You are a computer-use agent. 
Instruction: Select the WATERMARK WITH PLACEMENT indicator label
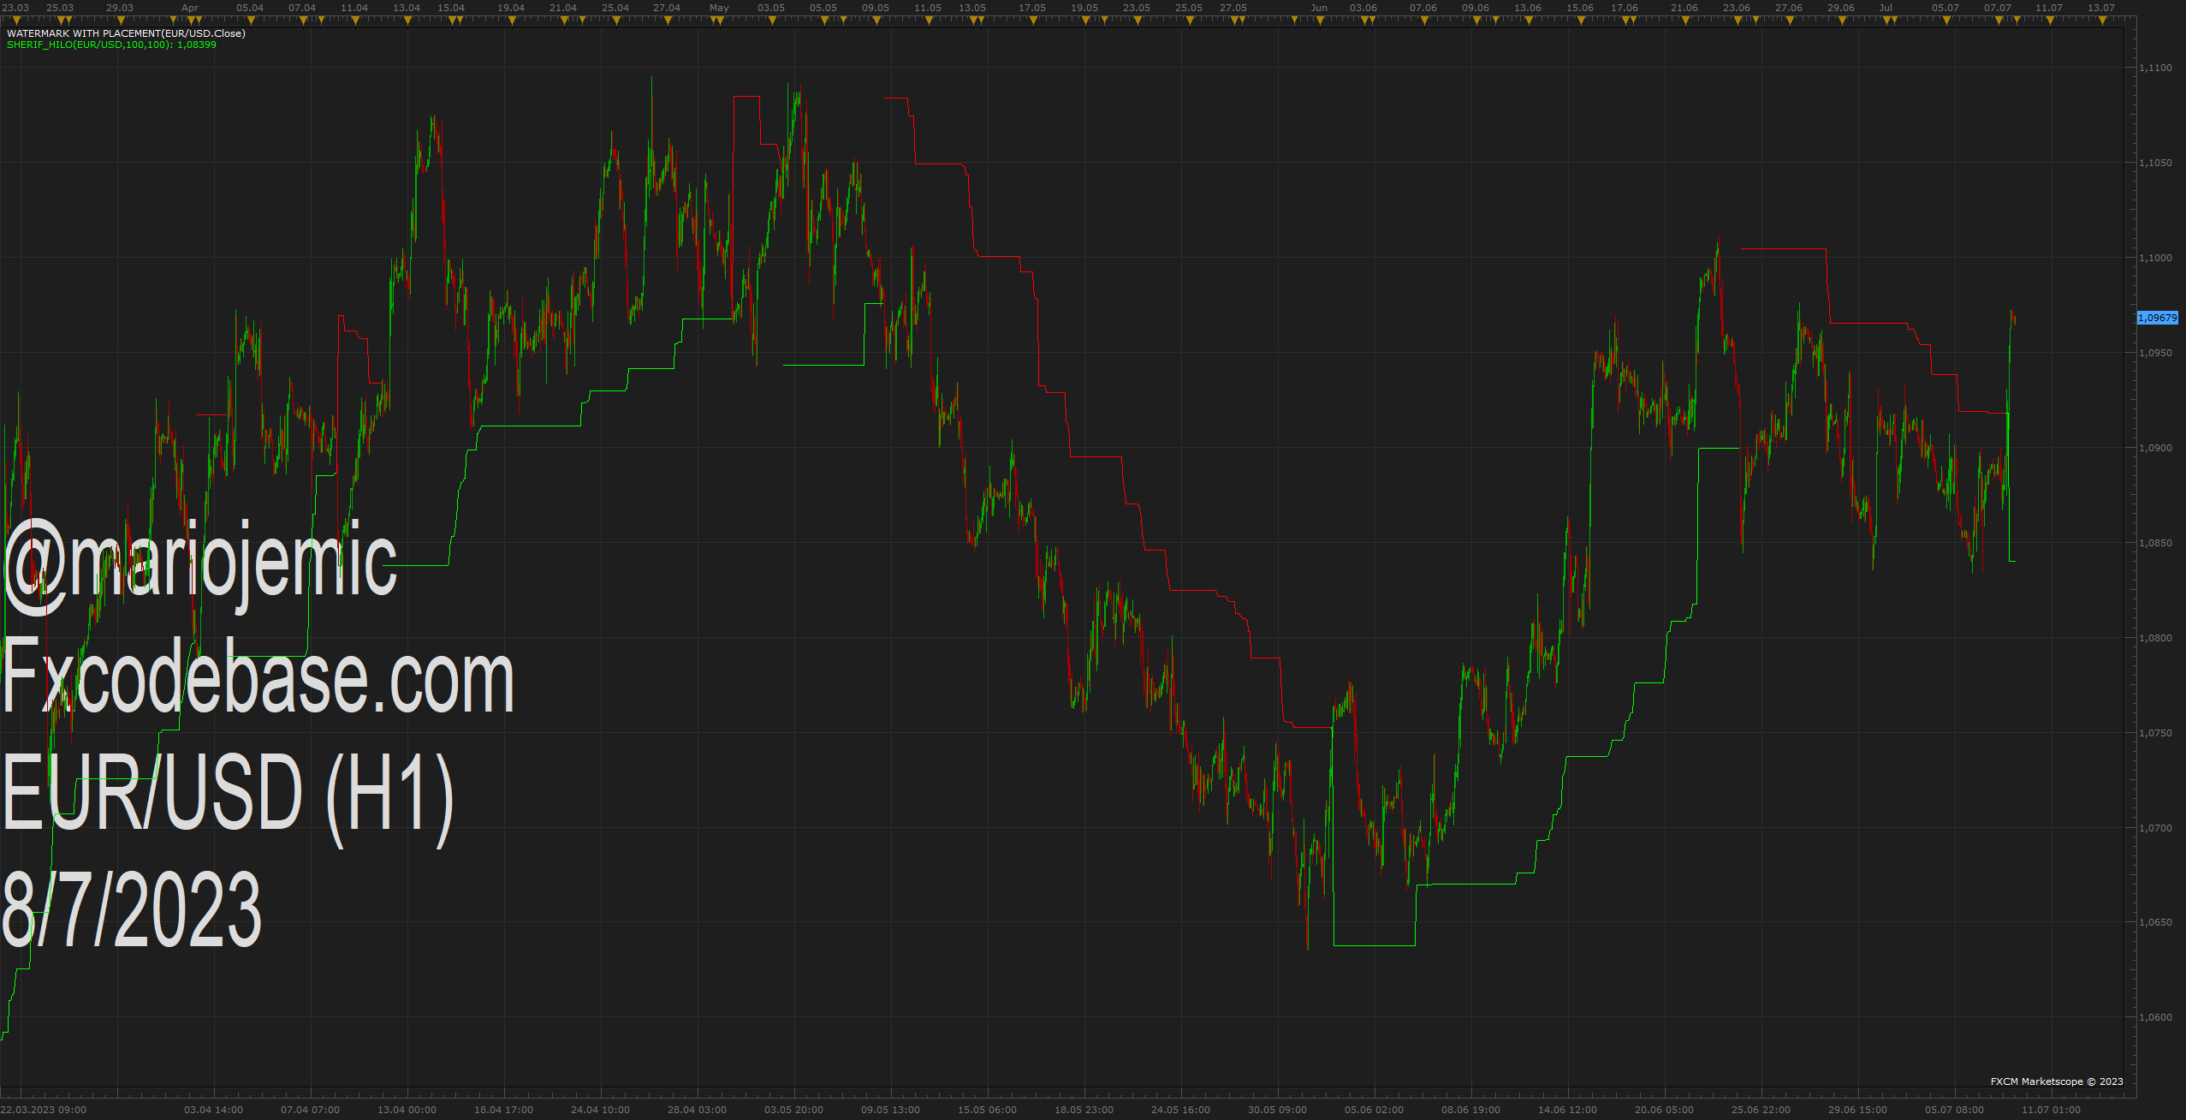[126, 33]
